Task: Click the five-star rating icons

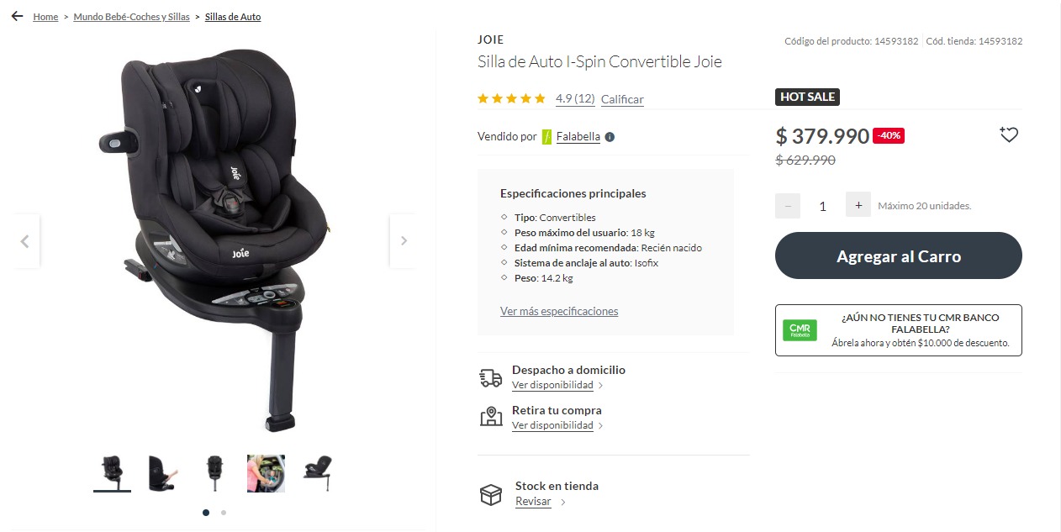Action: [x=511, y=98]
